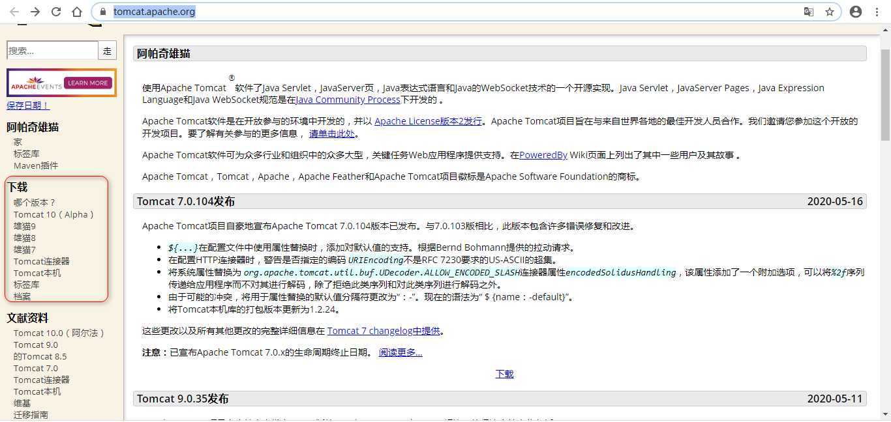Screen dimensions: 891x422
Task: Click the Tomcat 9.0.35发布 heading
Action: point(183,399)
